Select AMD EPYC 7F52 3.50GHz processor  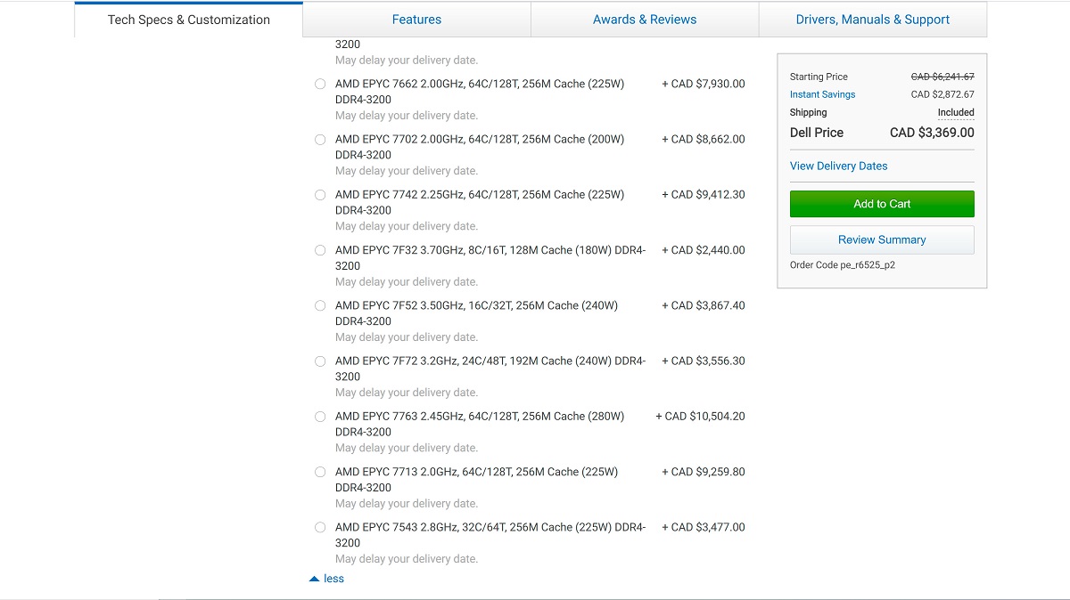320,306
